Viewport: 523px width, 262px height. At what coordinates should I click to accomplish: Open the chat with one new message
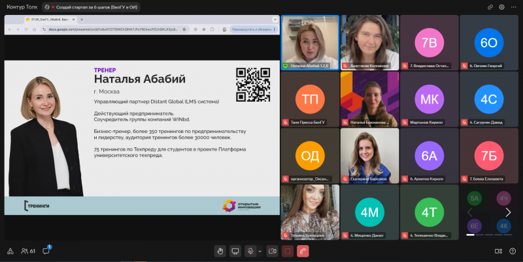[x=46, y=251]
